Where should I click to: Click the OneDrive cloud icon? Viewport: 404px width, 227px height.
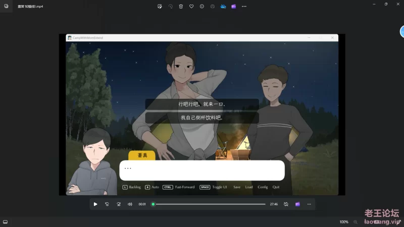(223, 7)
